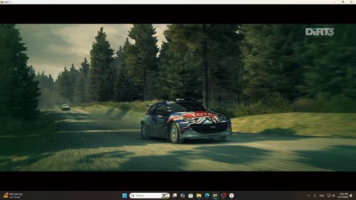Switch the ENG input language

tap(322, 196)
